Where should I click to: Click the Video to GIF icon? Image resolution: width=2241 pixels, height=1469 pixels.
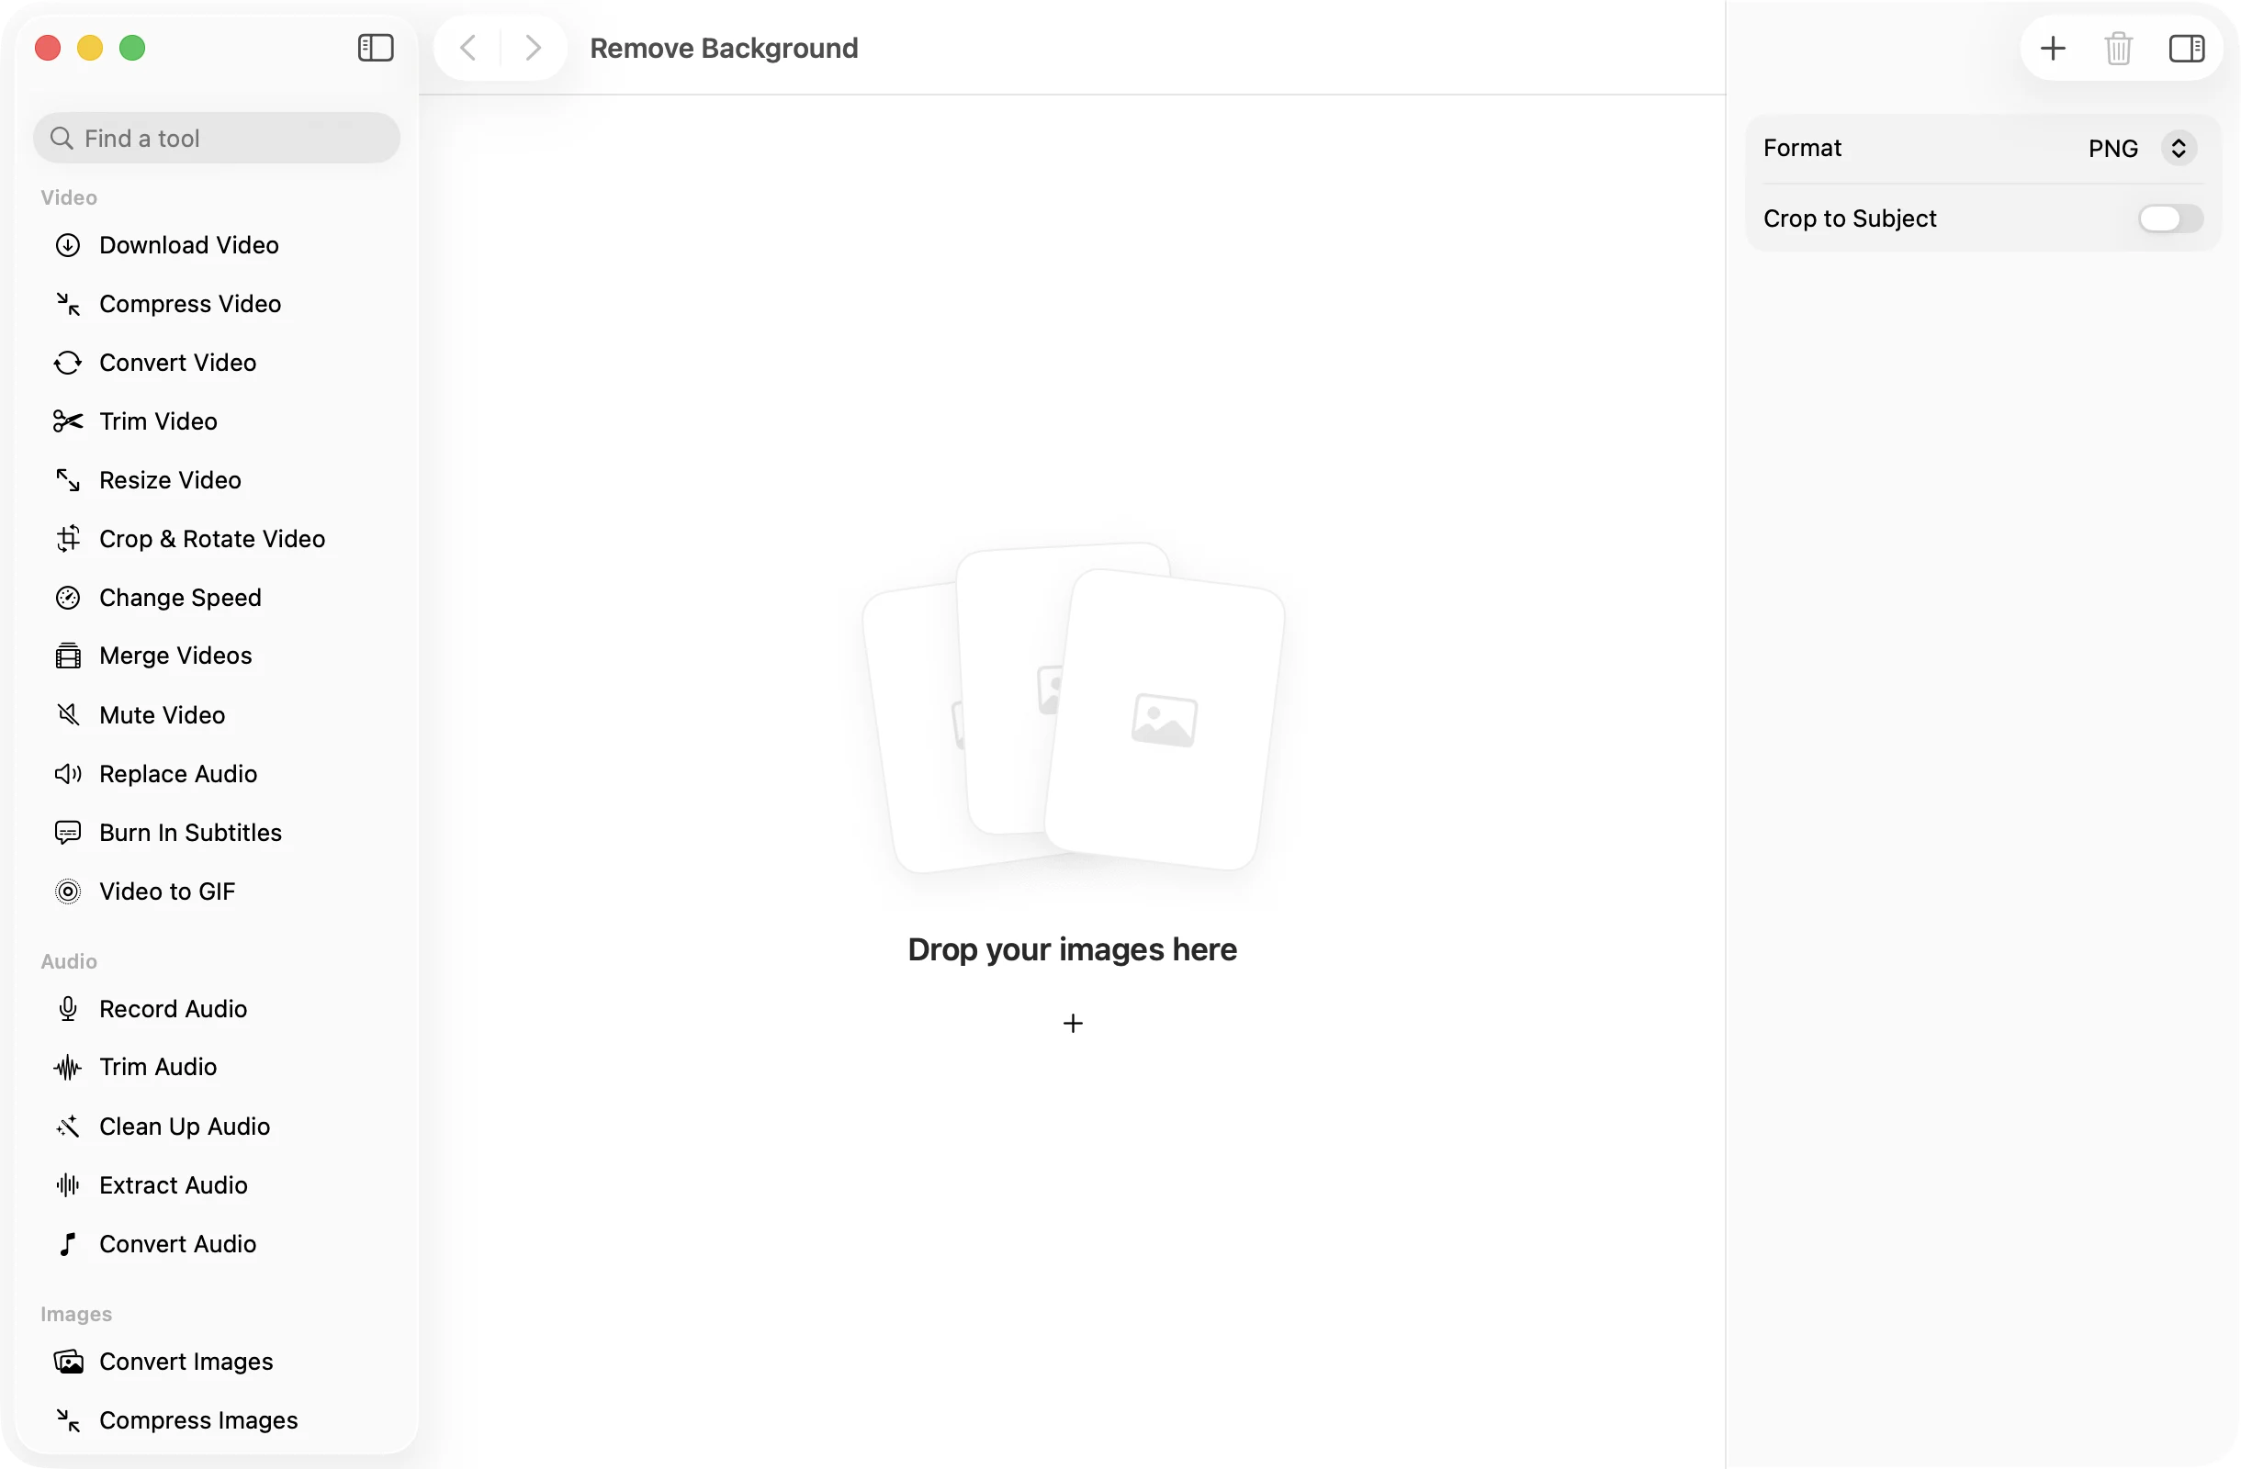pyautogui.click(x=68, y=892)
